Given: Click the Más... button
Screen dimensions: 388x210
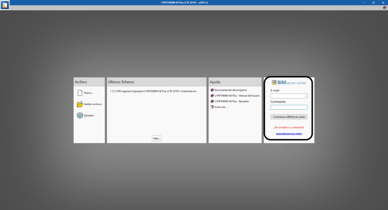Looking at the screenshot, I should (156, 138).
